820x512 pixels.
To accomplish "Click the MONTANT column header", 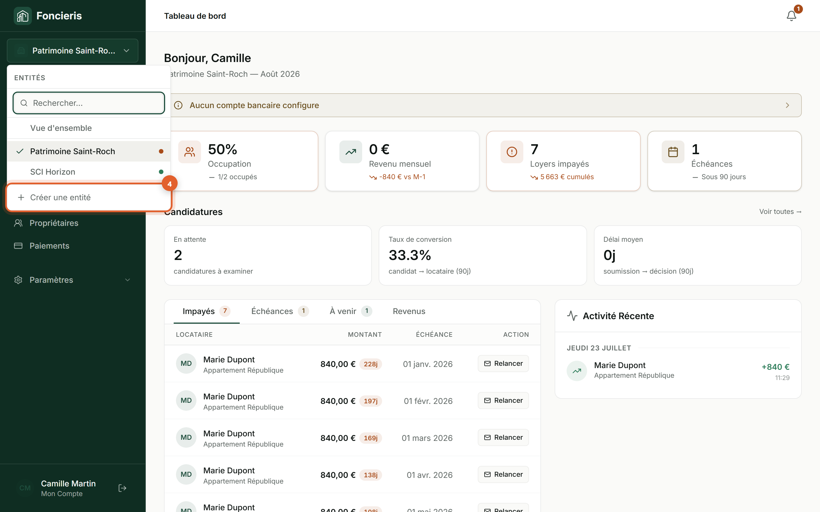I will click(x=365, y=335).
